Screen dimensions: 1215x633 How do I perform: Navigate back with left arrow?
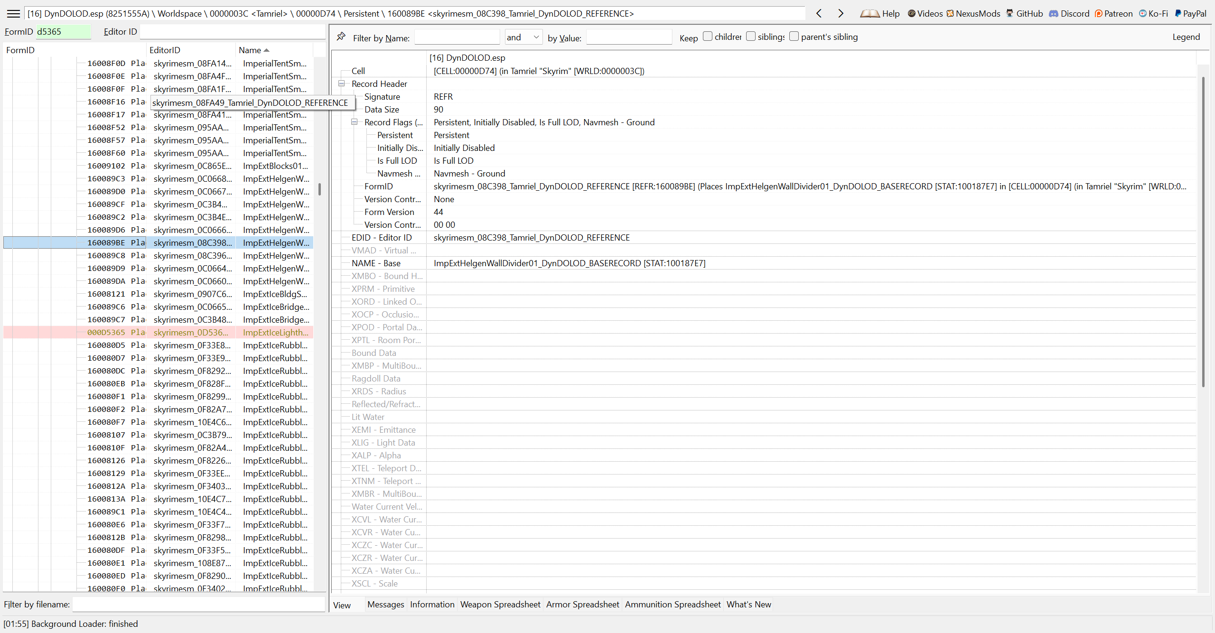[819, 13]
